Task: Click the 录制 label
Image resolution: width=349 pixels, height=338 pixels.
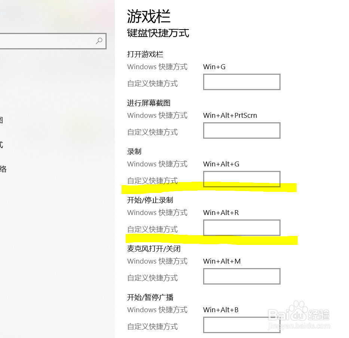Action: (134, 151)
